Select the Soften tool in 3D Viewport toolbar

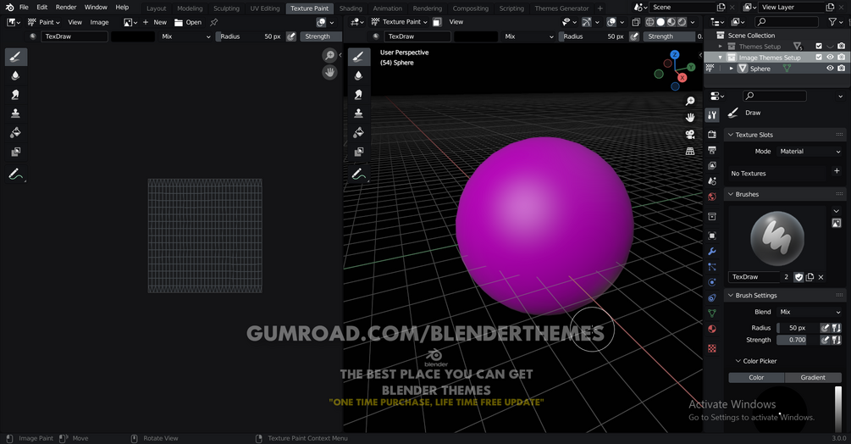[x=359, y=75]
